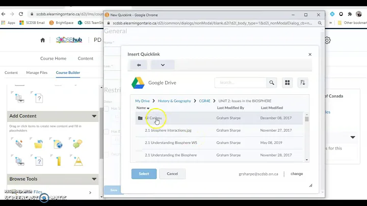Image resolution: width=367 pixels, height=206 pixels.
Task: Click the Google Drive search magnifier button
Action: [x=272, y=83]
